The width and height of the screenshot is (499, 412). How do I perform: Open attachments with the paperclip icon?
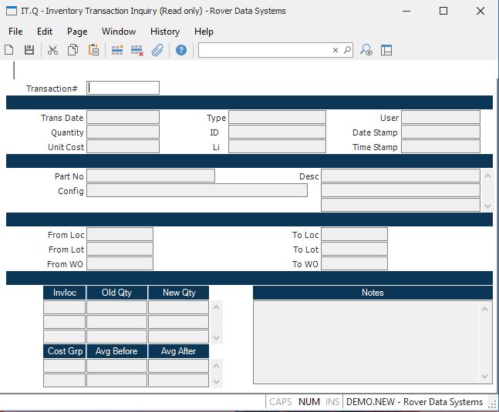tap(157, 50)
